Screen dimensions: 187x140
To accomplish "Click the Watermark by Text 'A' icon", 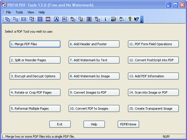I will (x=56, y=19).
